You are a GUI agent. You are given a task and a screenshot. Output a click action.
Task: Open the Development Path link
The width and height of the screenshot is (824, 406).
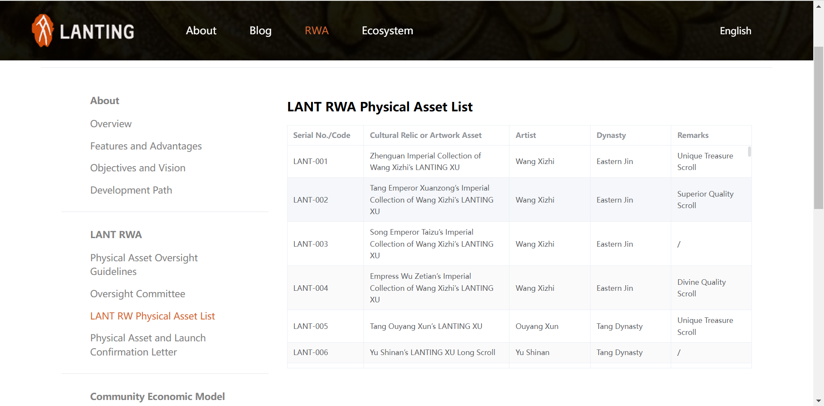[131, 190]
